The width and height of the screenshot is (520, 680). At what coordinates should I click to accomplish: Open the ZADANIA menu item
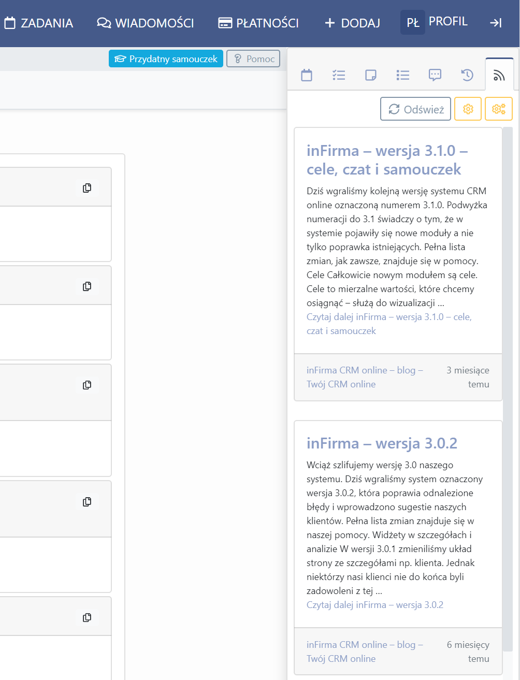(x=39, y=23)
